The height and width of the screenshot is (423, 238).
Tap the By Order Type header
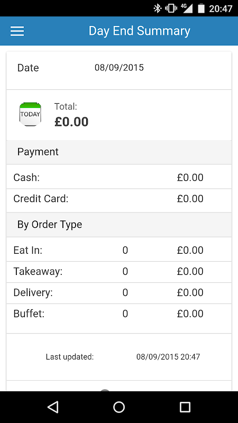[119, 224]
